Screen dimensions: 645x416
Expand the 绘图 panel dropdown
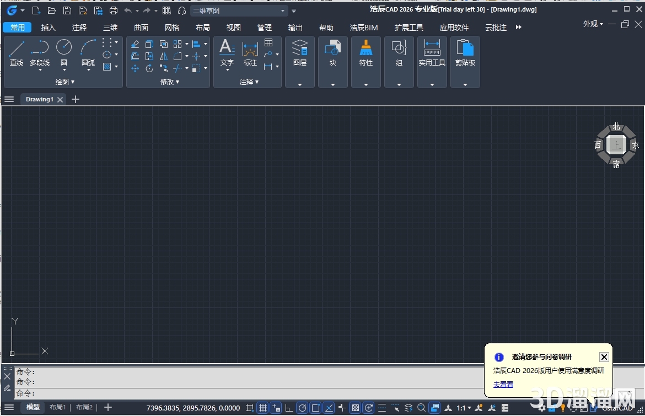(x=65, y=82)
